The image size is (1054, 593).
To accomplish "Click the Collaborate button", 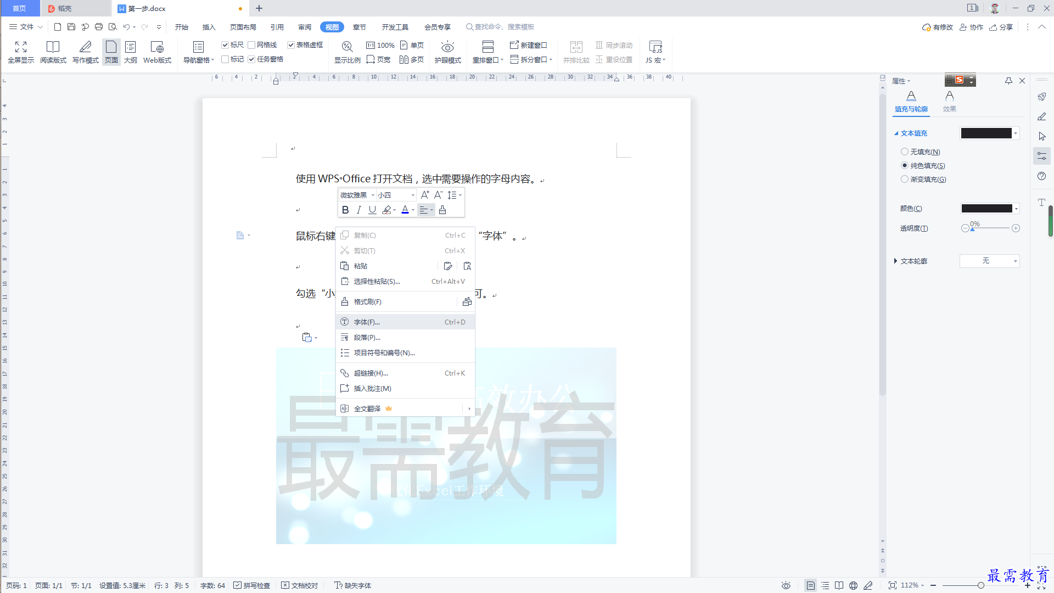I will click(x=971, y=27).
